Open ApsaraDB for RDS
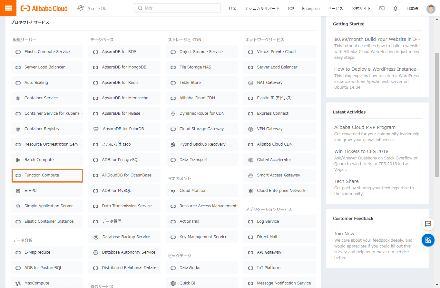440x288 pixels. [124, 52]
